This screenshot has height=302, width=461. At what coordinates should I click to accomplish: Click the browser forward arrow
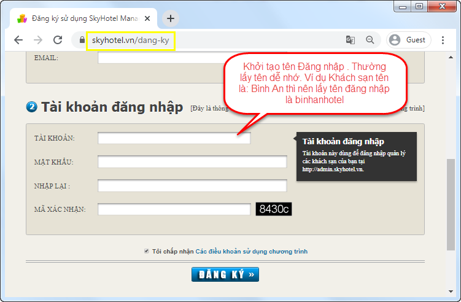coord(38,40)
